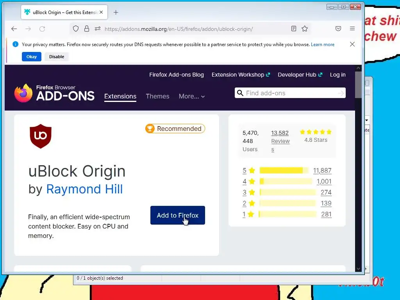
Task: Minimize the Firefox window
Action: [x=332, y=7]
